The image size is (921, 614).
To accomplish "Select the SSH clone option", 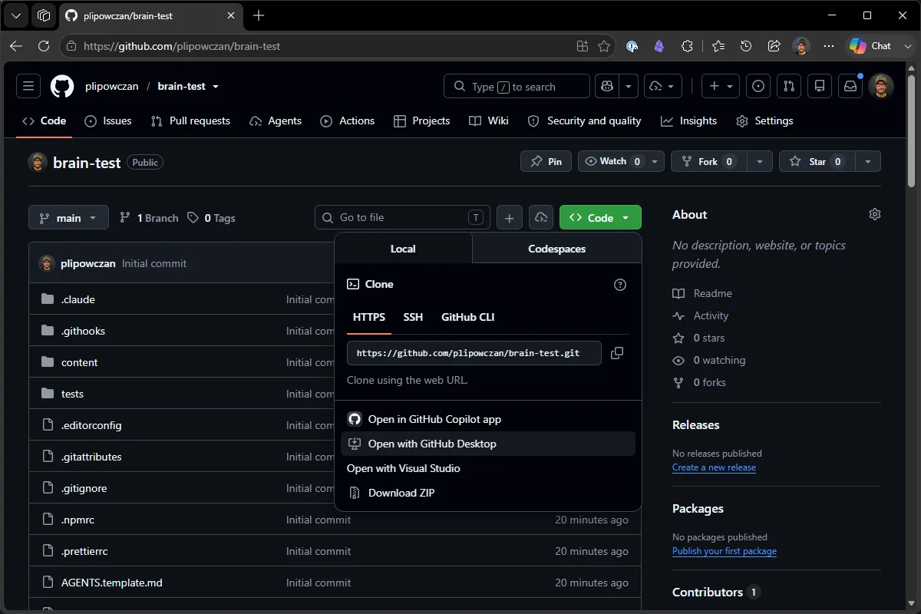I will 413,317.
